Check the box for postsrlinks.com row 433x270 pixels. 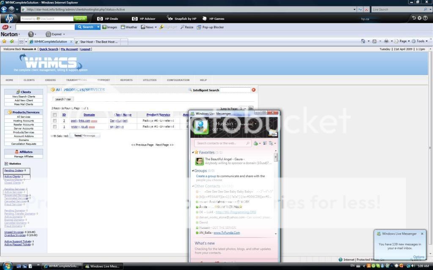click(55, 121)
